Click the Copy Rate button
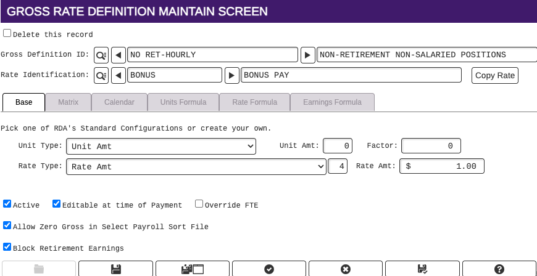The width and height of the screenshot is (537, 276). (495, 76)
